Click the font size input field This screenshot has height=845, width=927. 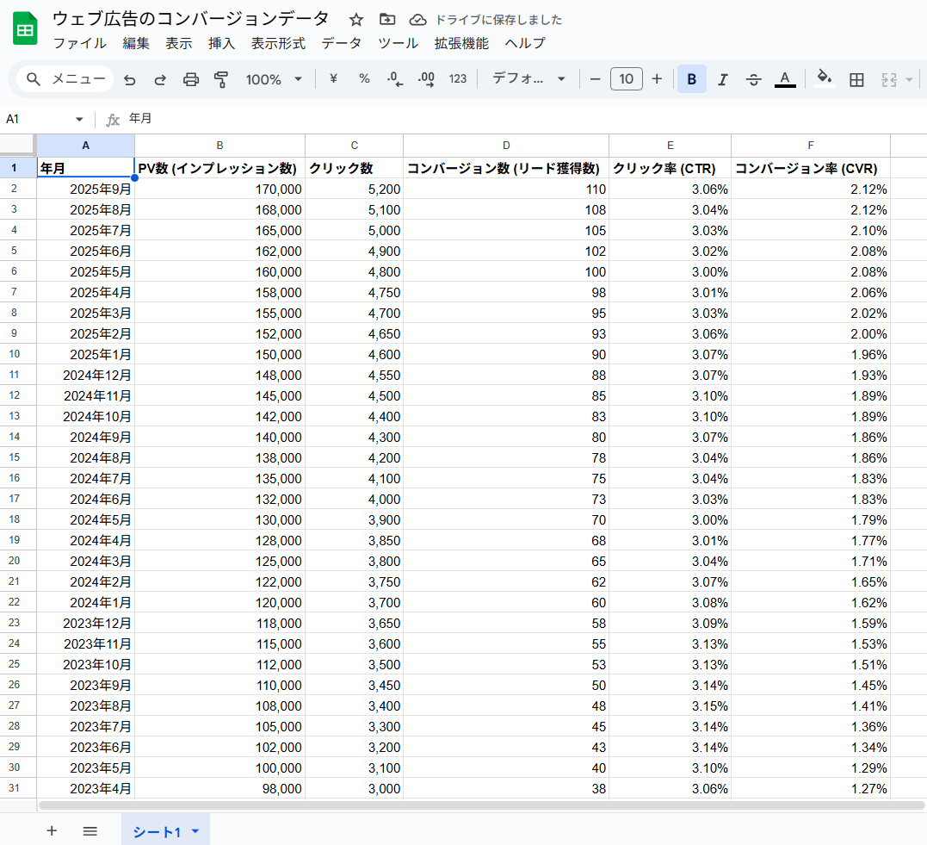[626, 79]
